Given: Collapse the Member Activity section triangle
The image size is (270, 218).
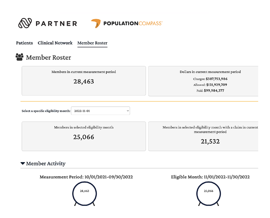Looking at the screenshot, I should click(x=23, y=163).
